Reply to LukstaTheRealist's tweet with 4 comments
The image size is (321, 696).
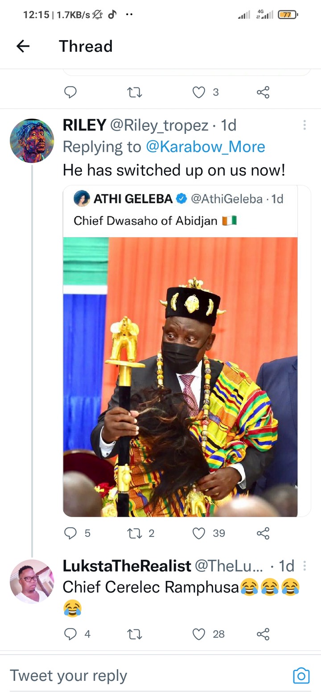pos(70,634)
